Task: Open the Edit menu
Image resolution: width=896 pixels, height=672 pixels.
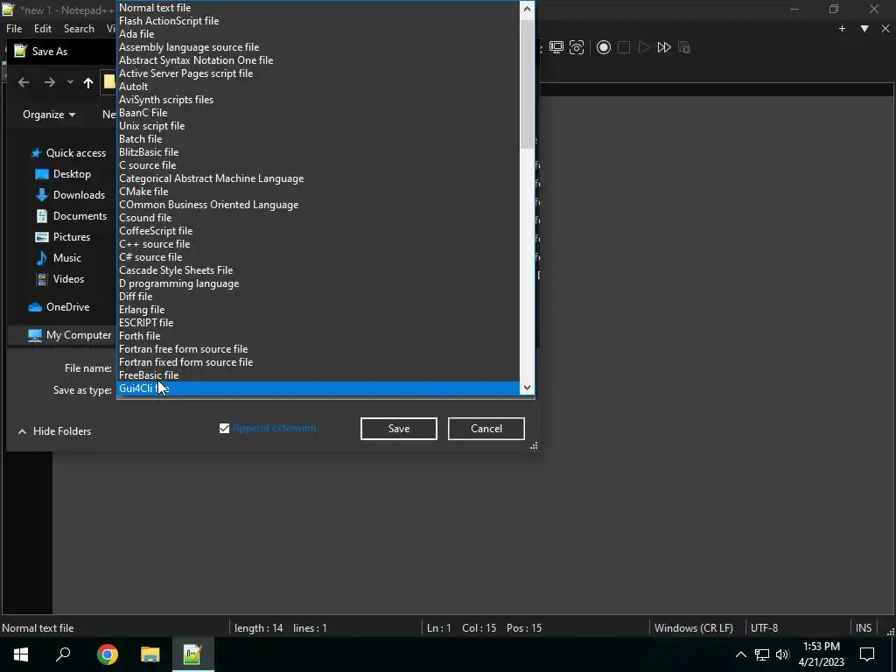Action: click(43, 29)
